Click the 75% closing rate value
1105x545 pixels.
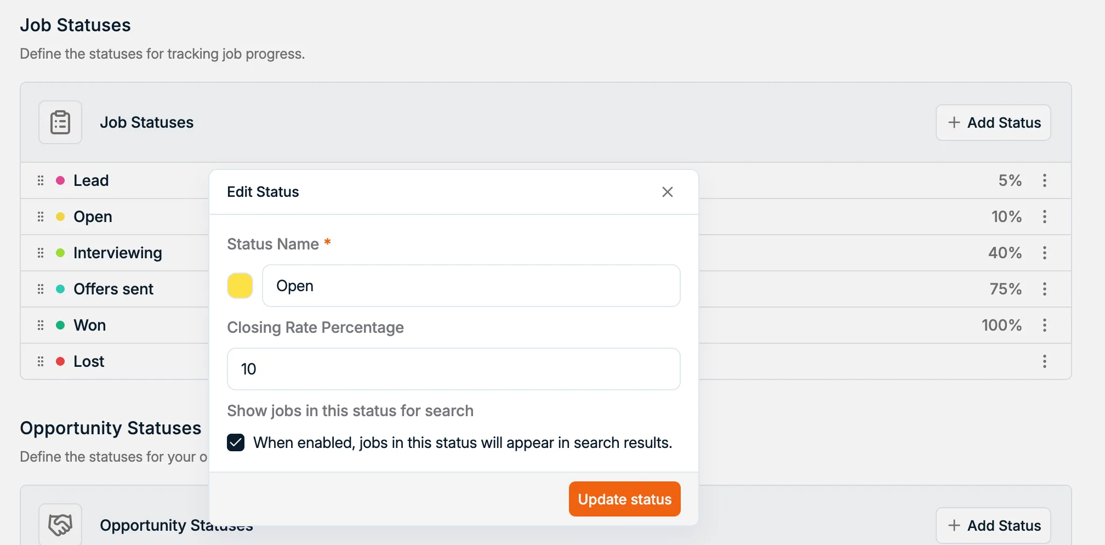pyautogui.click(x=1005, y=289)
